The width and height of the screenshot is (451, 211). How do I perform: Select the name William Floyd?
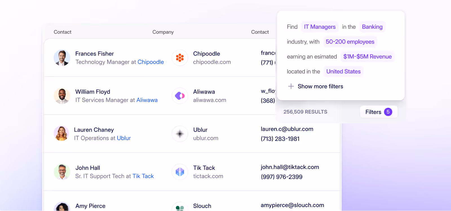coord(93,92)
